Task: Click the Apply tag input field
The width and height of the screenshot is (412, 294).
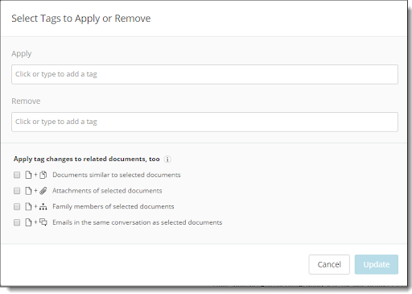Action: coord(204,74)
